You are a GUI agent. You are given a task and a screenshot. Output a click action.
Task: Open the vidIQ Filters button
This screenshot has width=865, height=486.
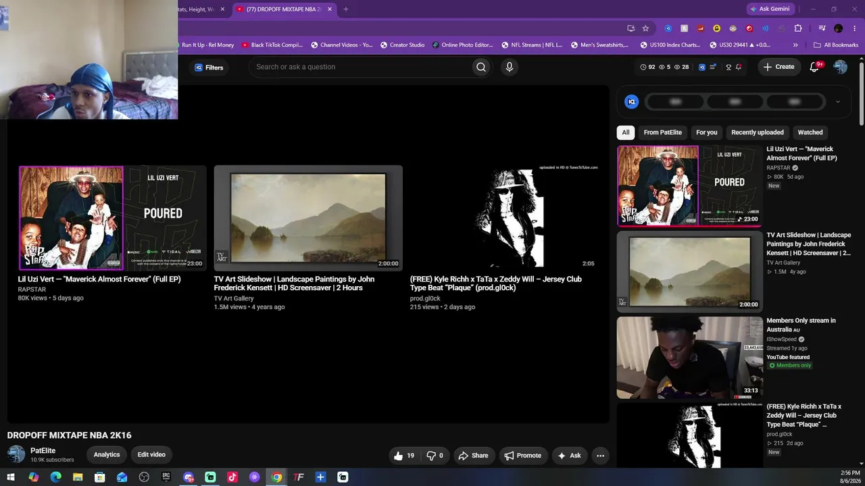click(209, 67)
